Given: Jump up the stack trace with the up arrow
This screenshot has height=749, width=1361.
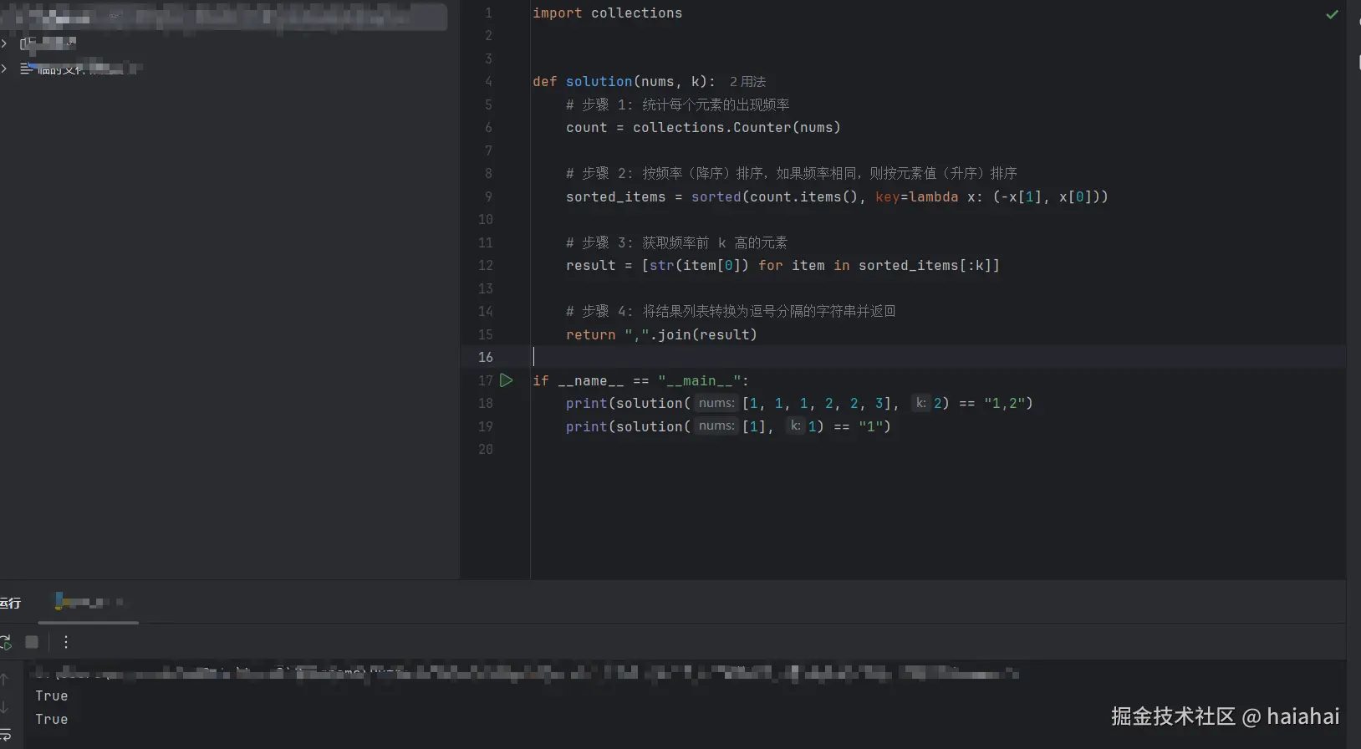Looking at the screenshot, I should tap(5, 679).
